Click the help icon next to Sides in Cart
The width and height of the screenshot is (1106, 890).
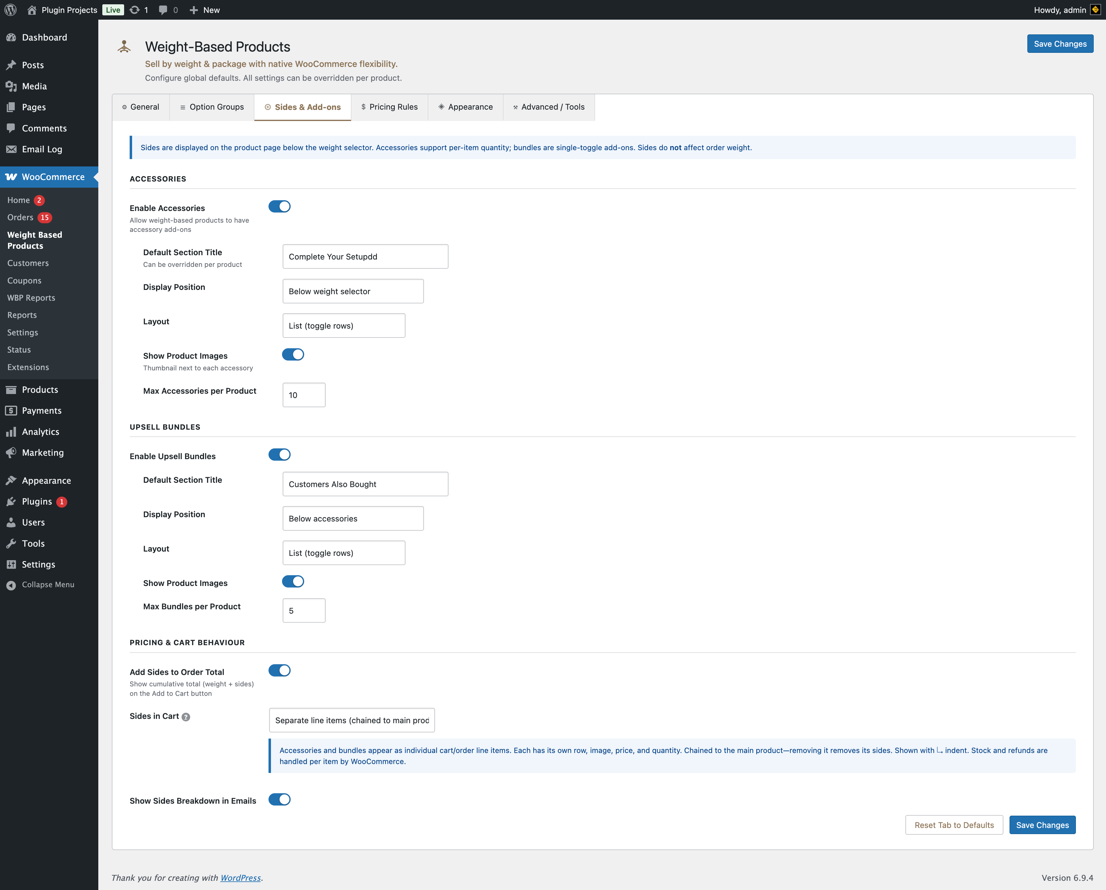pos(186,717)
